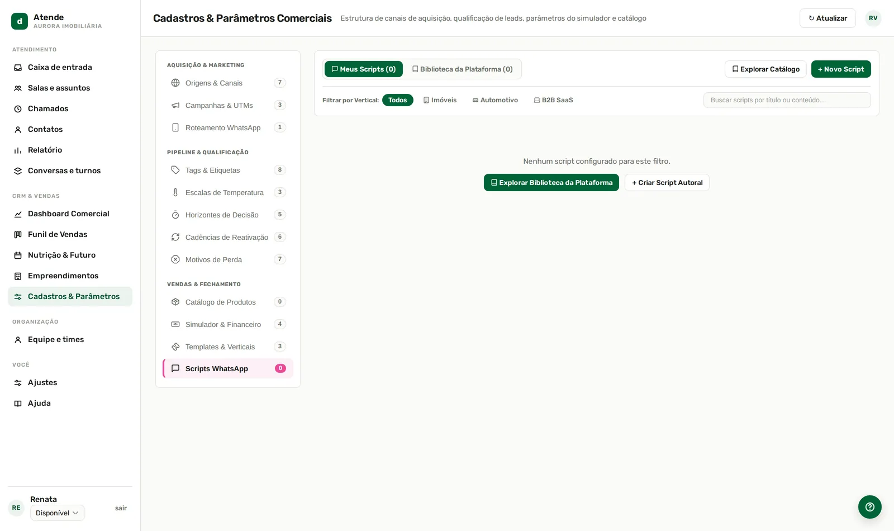
Task: Open Chamados clock icon
Action: tap(18, 109)
